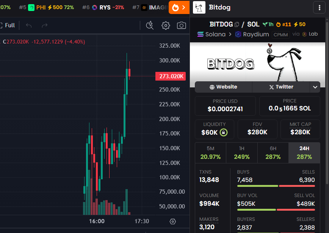Select the 6H timeframe tab
Viewport: 329px width, 233px height.
pos(273,153)
